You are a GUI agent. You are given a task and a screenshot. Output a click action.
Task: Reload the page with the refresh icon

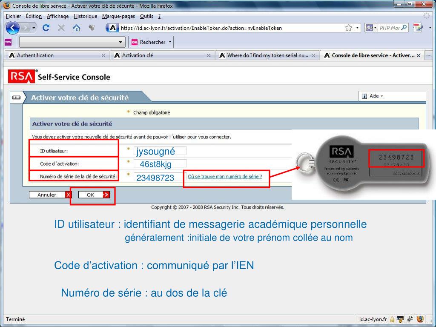[46, 28]
